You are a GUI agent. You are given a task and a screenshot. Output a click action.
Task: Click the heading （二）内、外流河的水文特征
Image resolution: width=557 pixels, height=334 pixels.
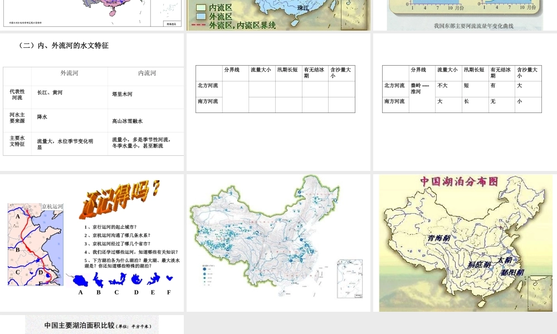(x=62, y=46)
